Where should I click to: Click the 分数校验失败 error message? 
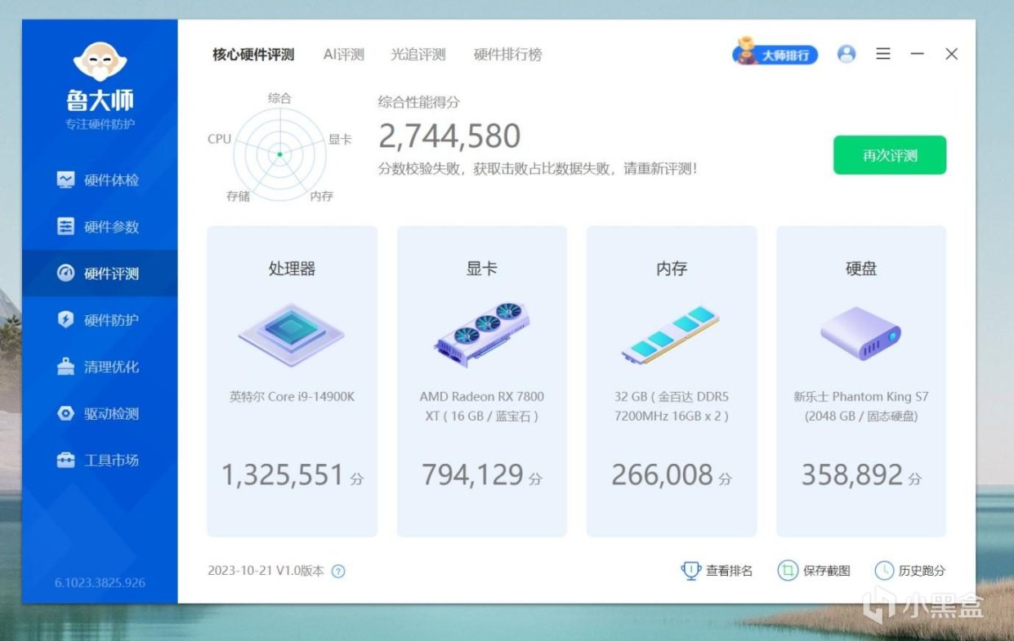point(538,169)
